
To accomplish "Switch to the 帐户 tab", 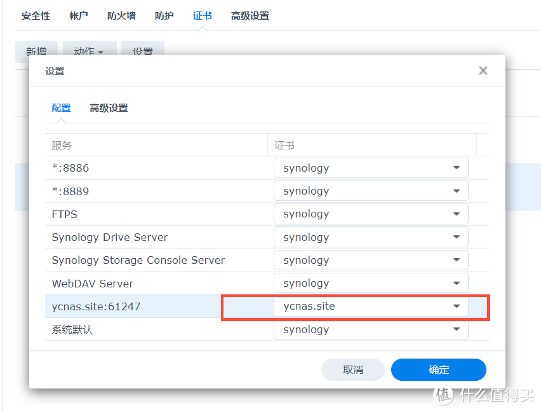I will (78, 16).
